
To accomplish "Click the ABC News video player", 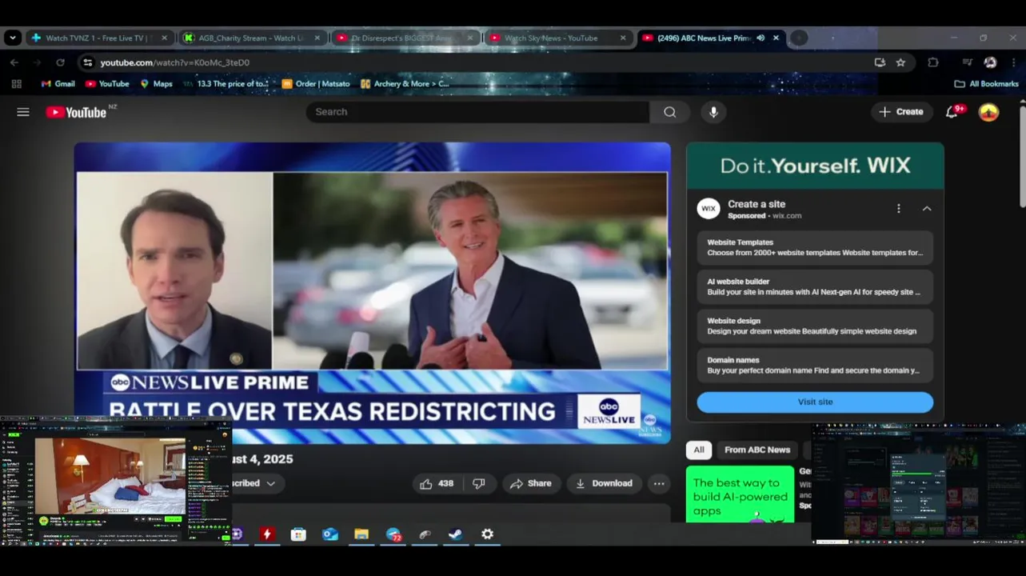I will (373, 293).
